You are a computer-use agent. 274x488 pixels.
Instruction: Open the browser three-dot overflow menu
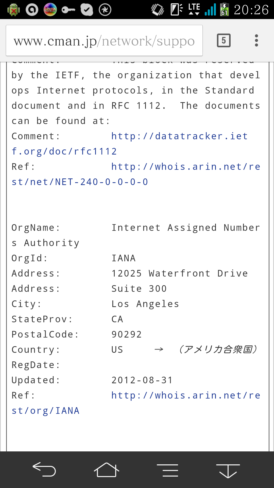pos(256,40)
